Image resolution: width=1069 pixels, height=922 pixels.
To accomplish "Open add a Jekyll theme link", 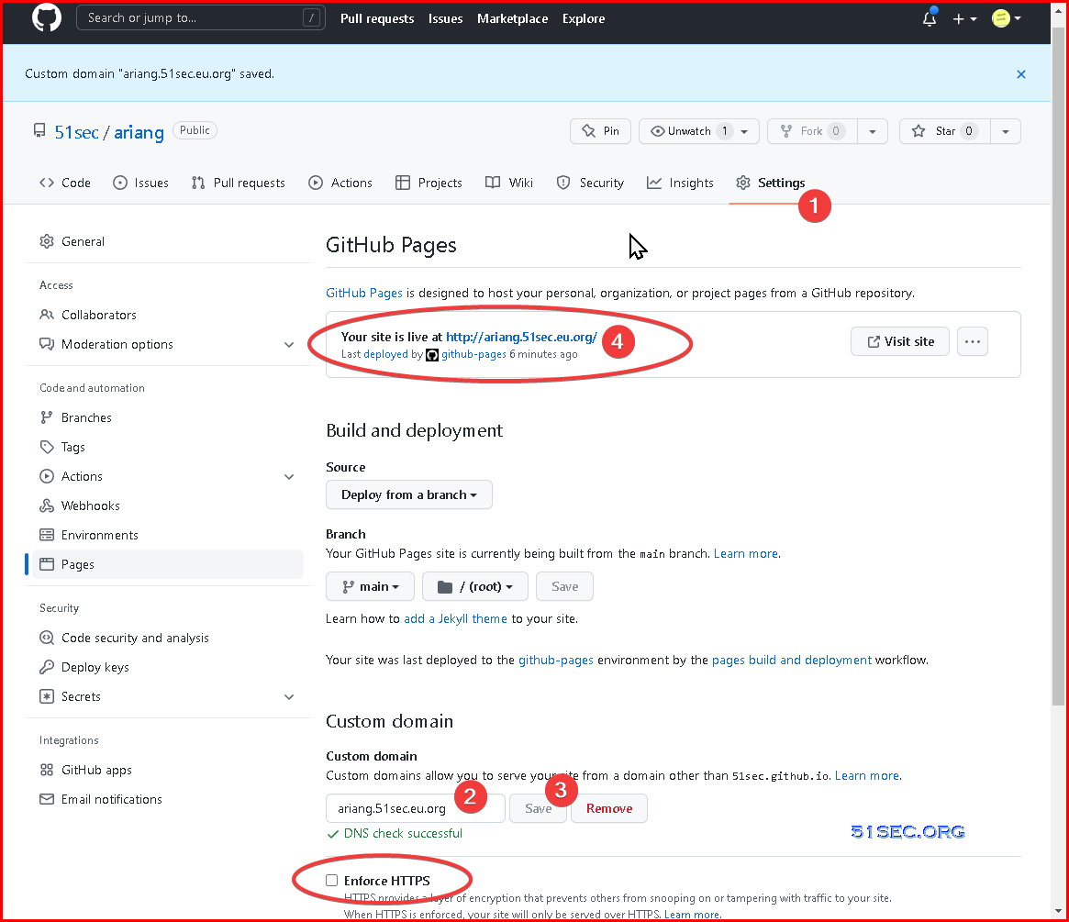I will pyautogui.click(x=455, y=618).
